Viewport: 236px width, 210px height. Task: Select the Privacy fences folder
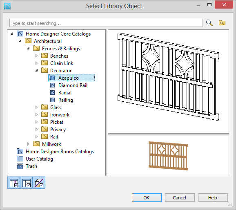tap(58, 130)
